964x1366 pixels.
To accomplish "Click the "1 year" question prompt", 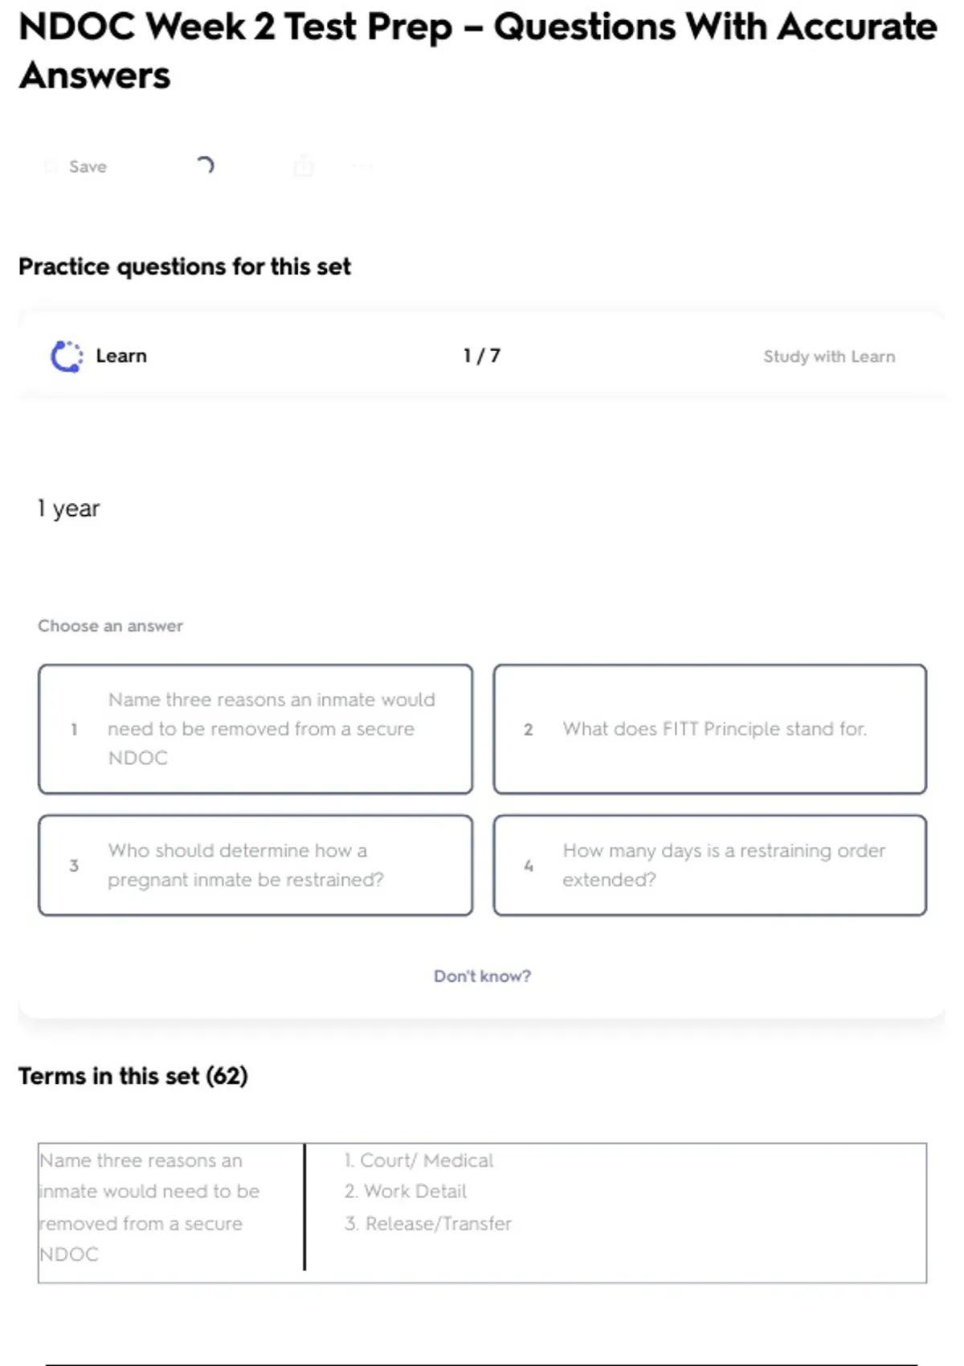I will (x=69, y=509).
